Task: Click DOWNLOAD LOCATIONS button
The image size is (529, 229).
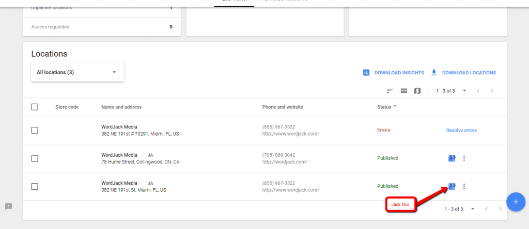Action: 463,72
